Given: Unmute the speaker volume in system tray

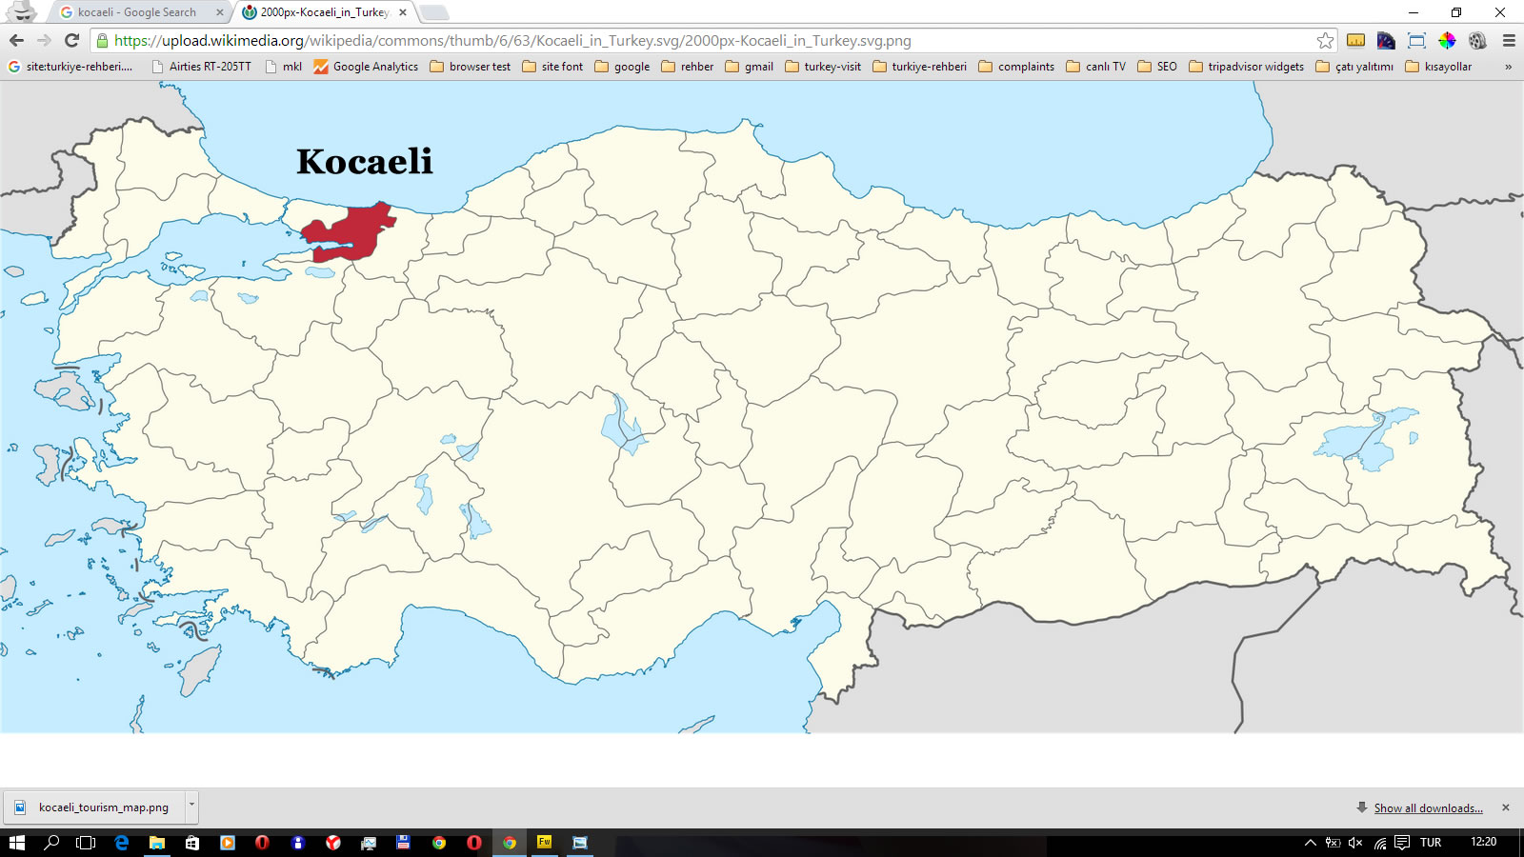Looking at the screenshot, I should [1355, 843].
